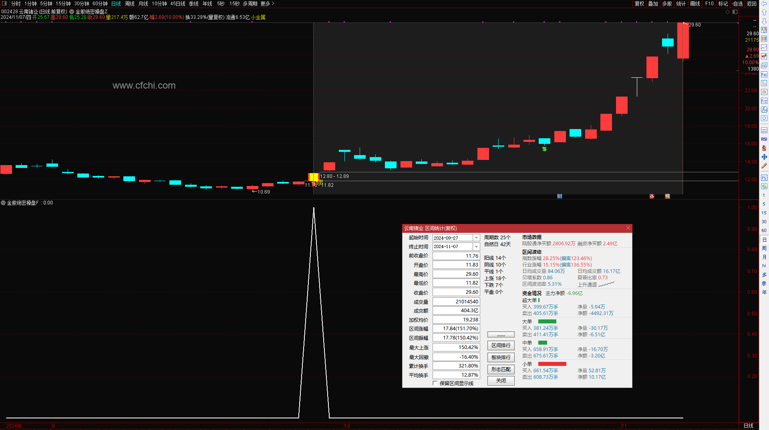
Task: Click the 榜 marker at chart bottom
Action: [x=667, y=196]
